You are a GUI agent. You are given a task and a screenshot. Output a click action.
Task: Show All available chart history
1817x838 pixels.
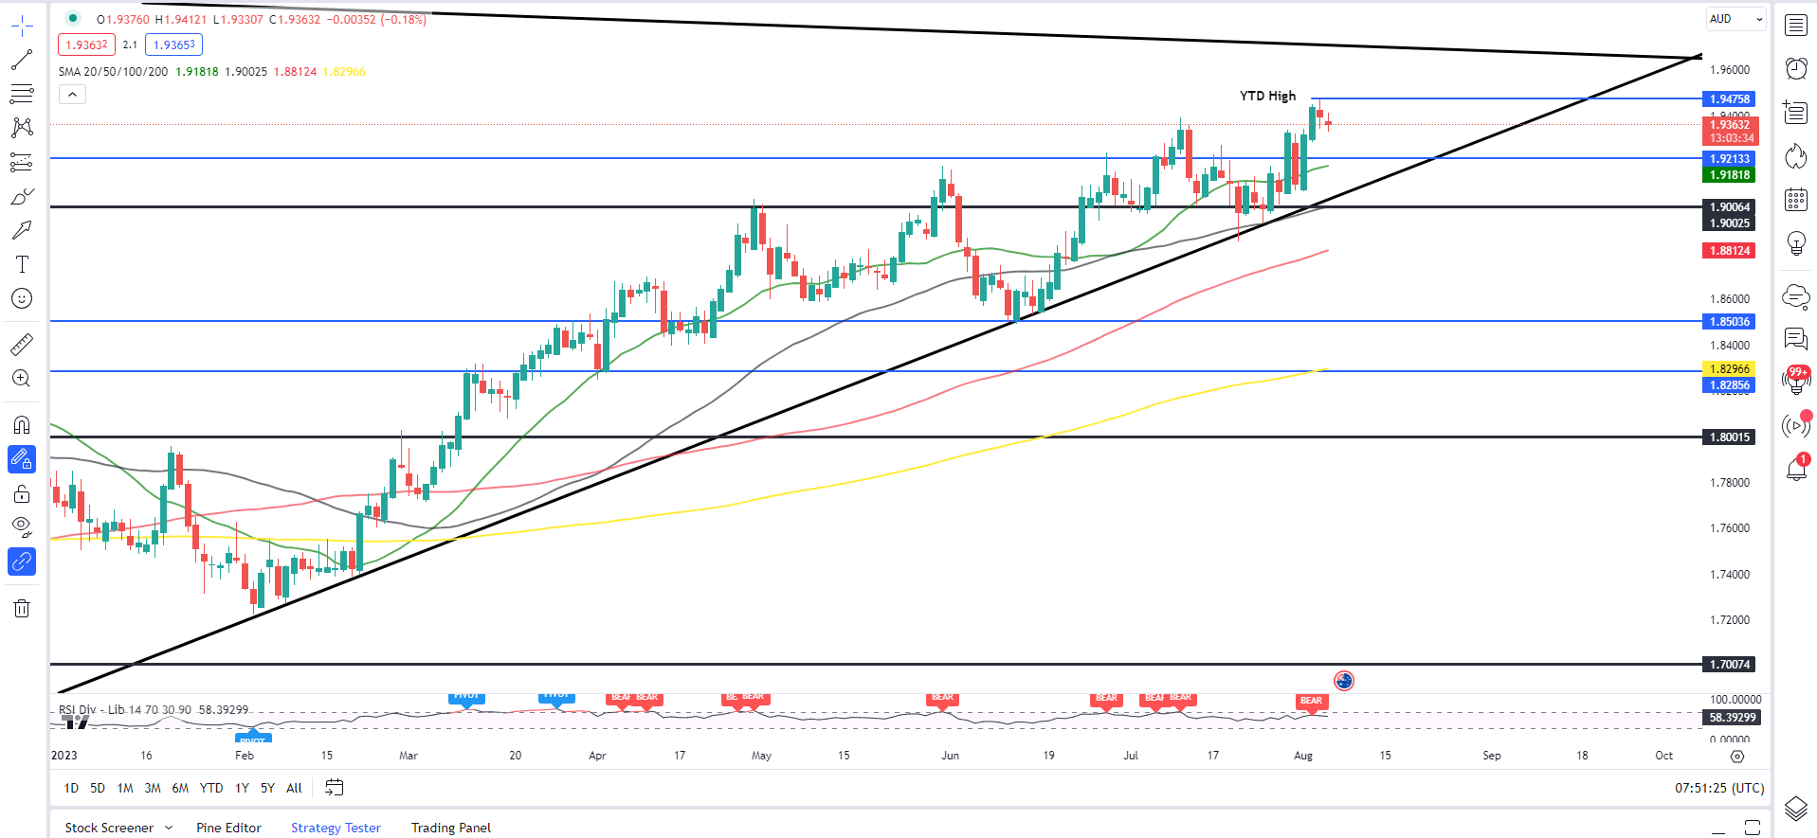294,788
